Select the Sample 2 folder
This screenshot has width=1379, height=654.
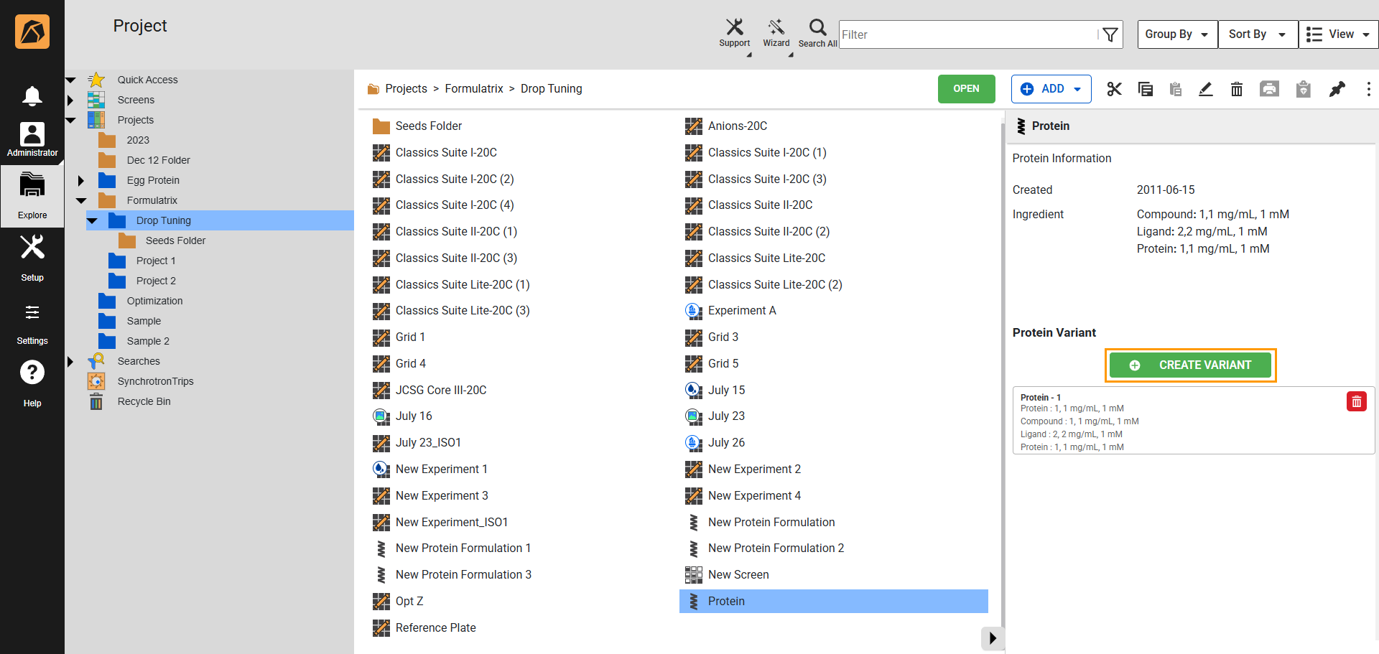click(148, 341)
